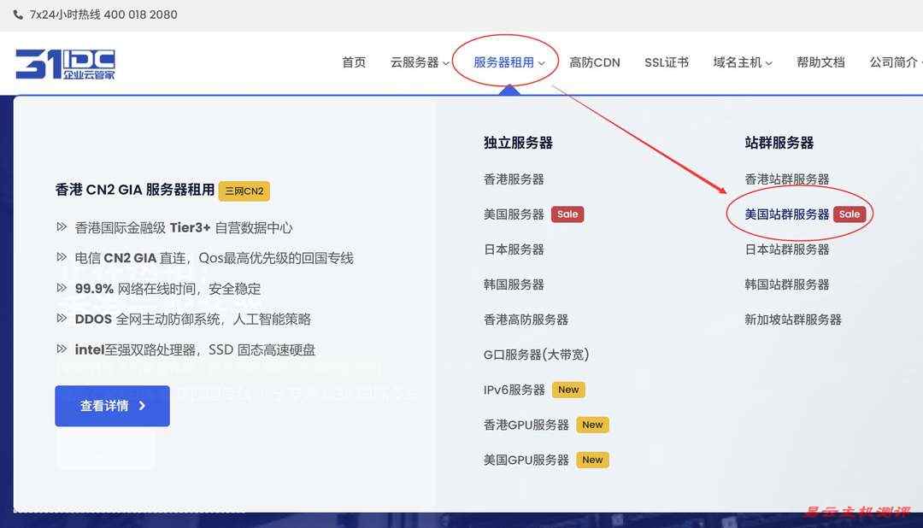Screen dimensions: 923x528
Task: Open the 域名主机 dropdown
Action: pos(738,63)
